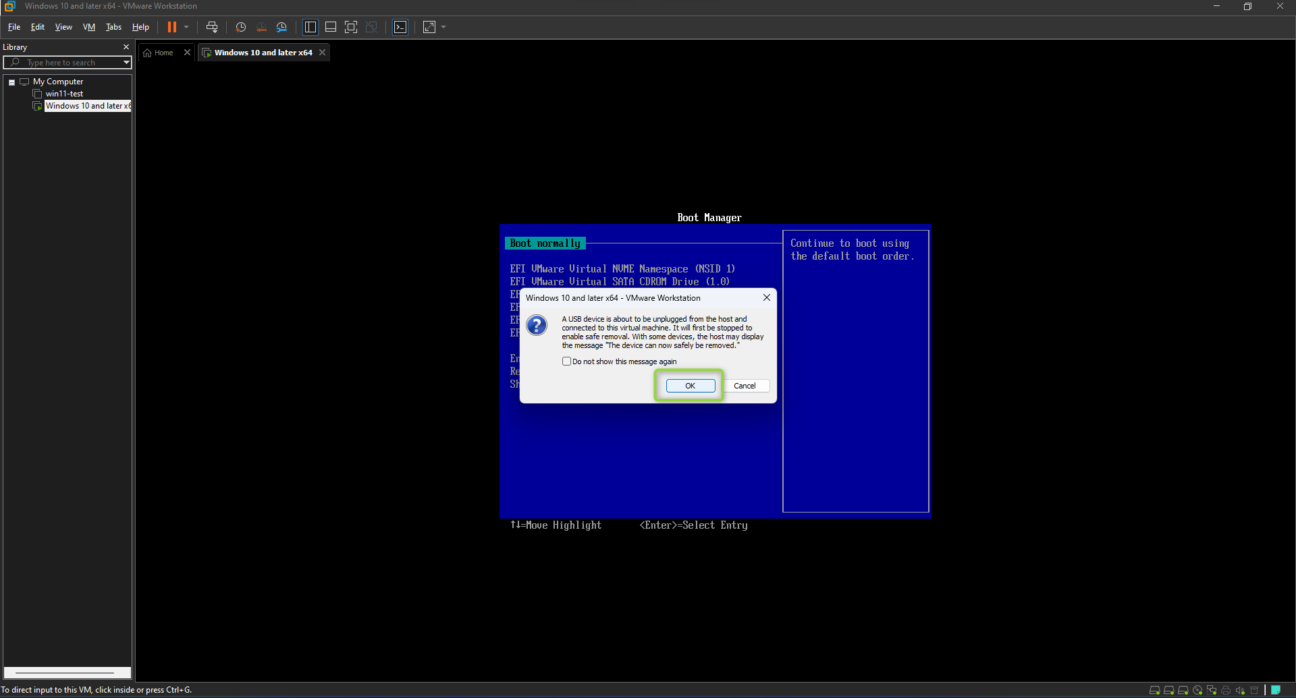Collapse the My Computer tree node

11,82
